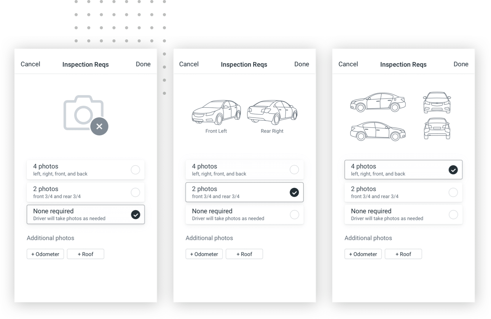Choose 2 photos option in right panel
491x319 pixels.
pos(453,193)
